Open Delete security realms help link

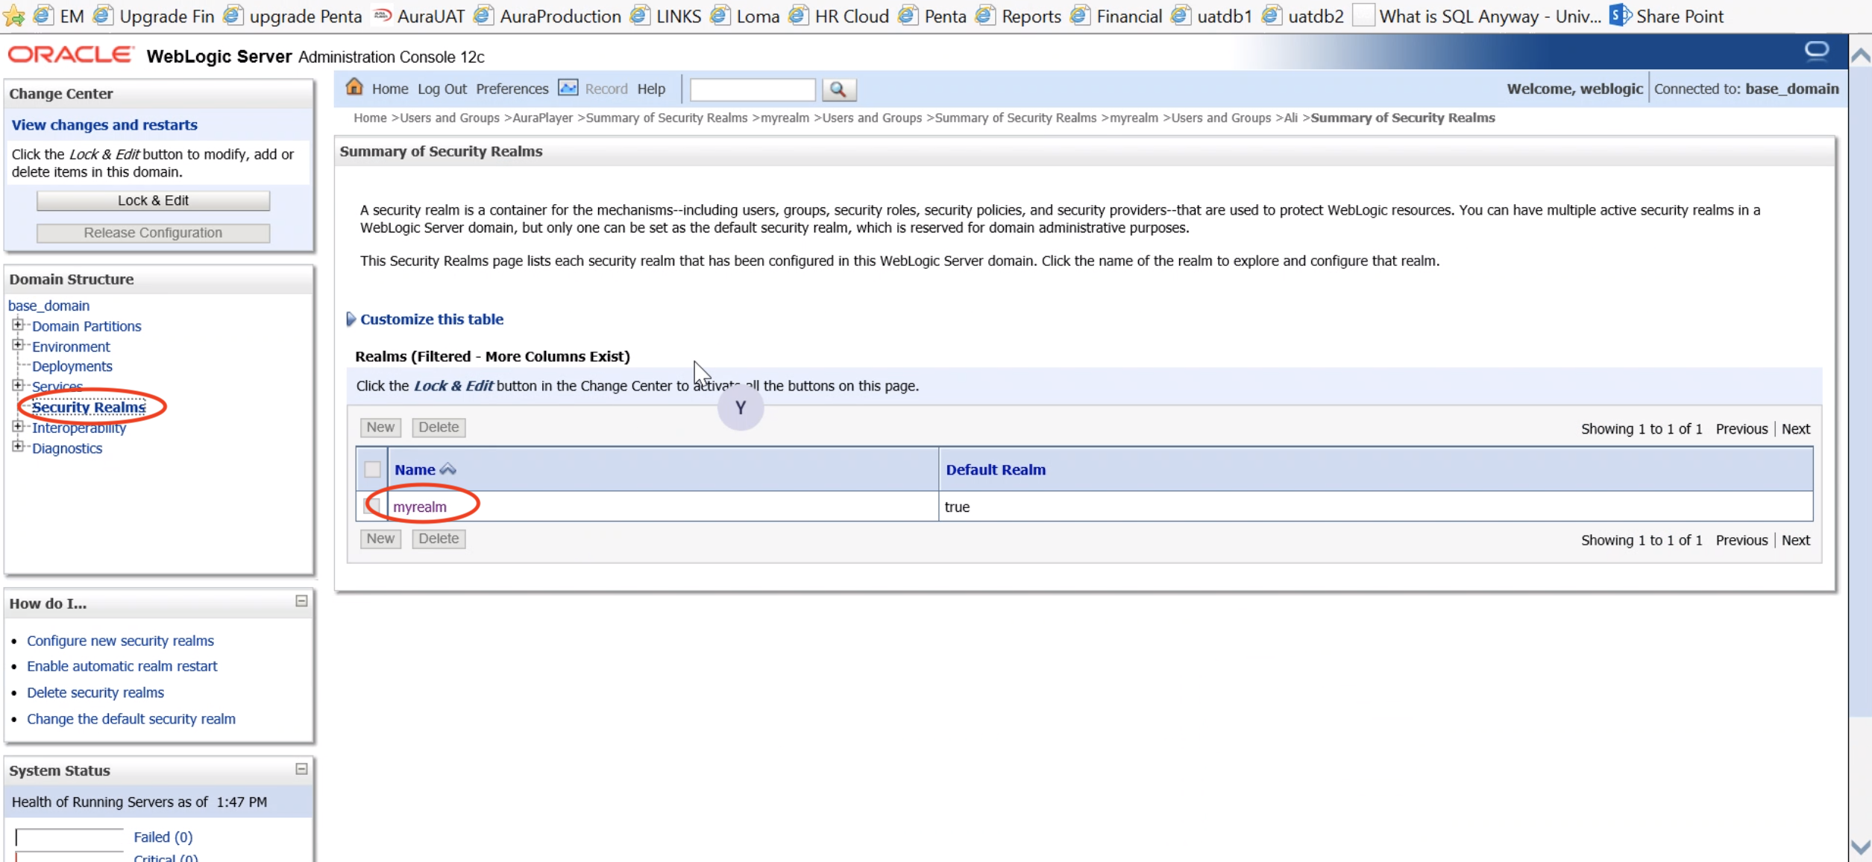(x=95, y=692)
